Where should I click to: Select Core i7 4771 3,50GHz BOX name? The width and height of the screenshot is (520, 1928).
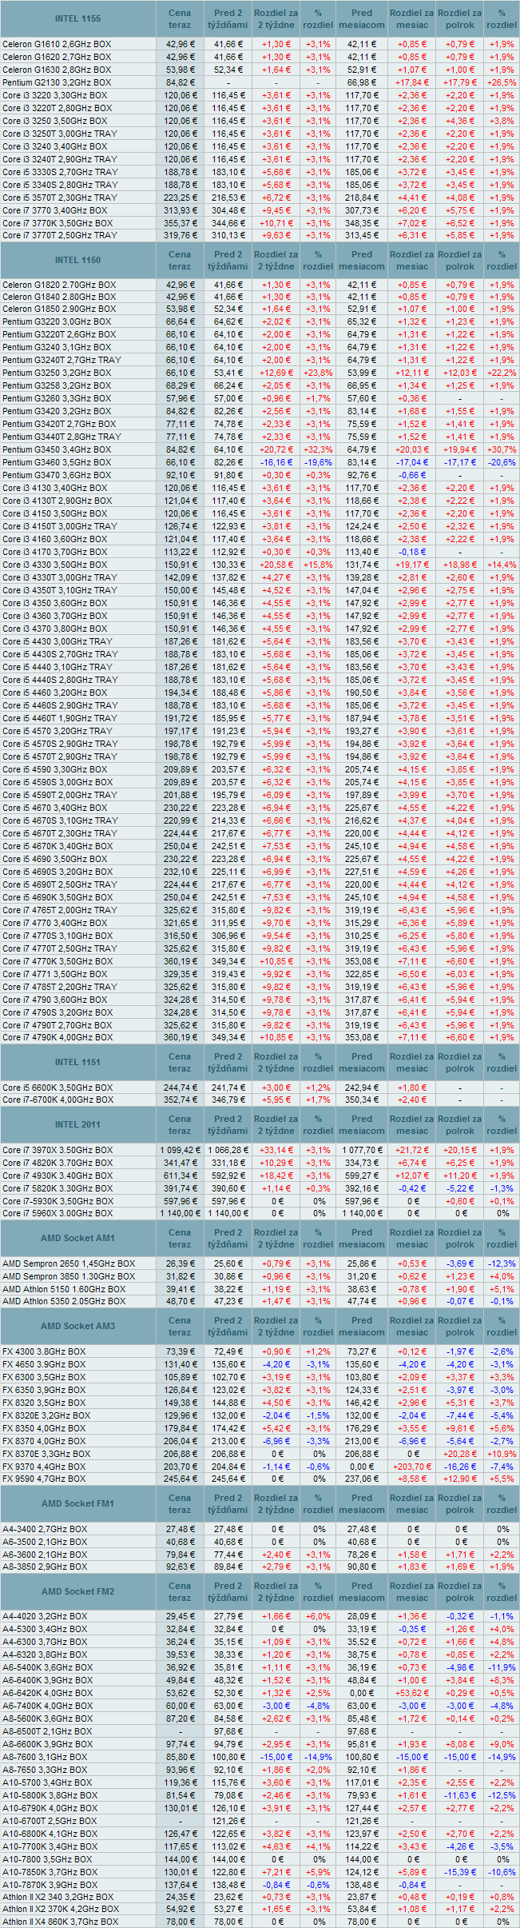[x=54, y=974]
